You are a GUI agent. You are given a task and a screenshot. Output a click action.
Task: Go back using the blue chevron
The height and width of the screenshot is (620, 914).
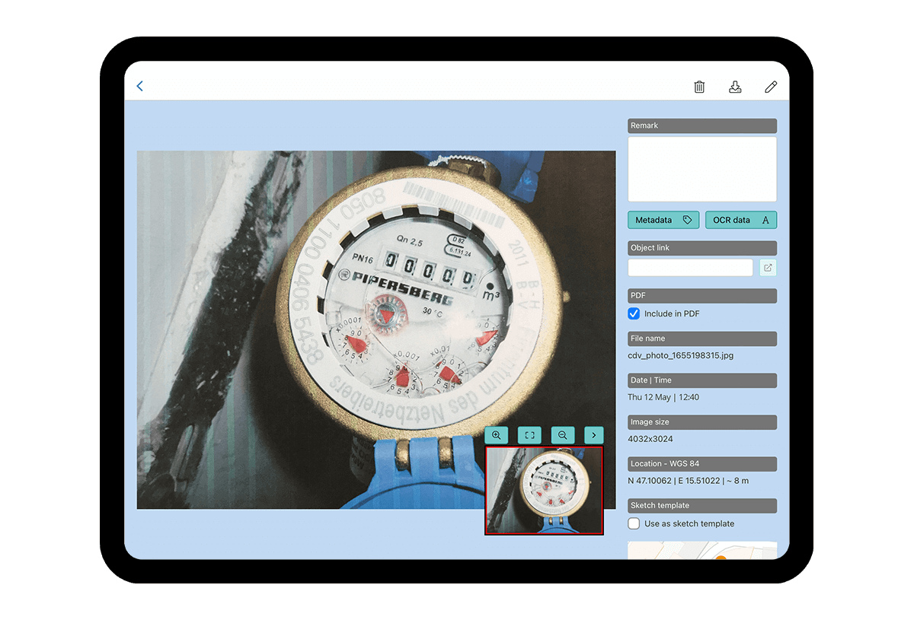[x=139, y=87]
